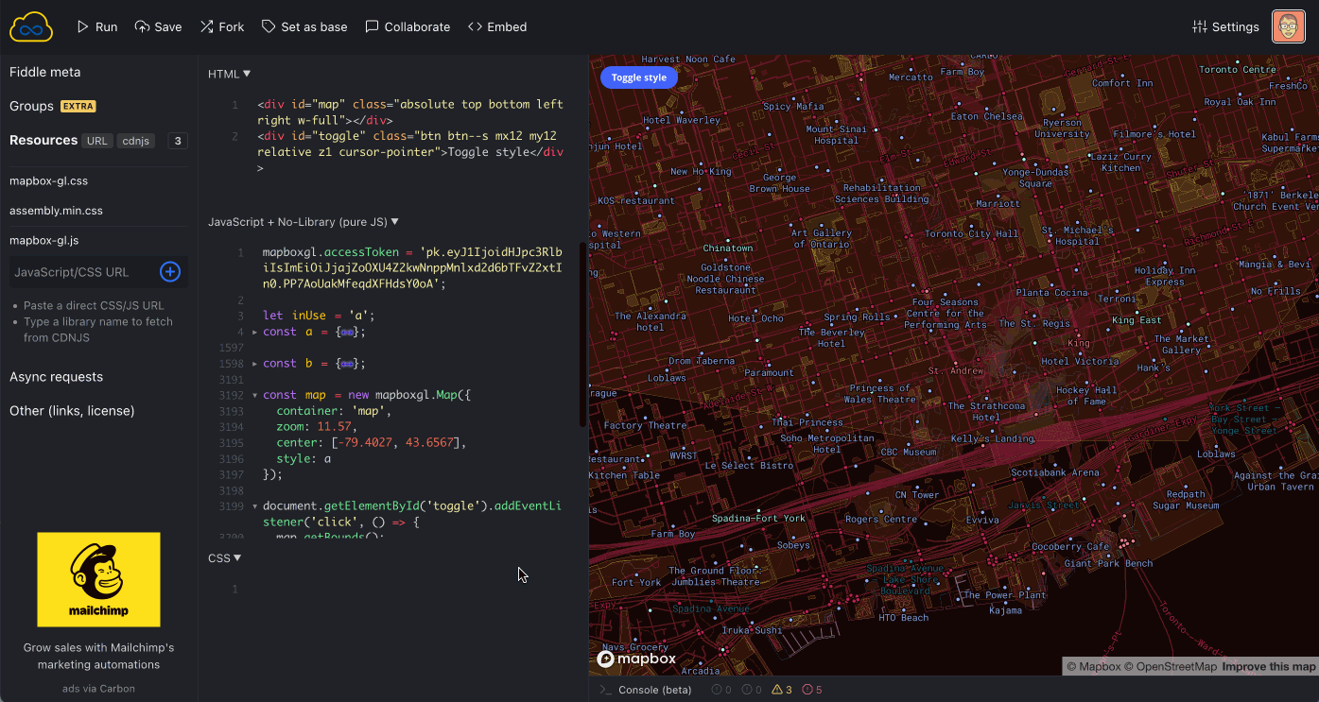Open the user avatar menu

coord(1288,26)
